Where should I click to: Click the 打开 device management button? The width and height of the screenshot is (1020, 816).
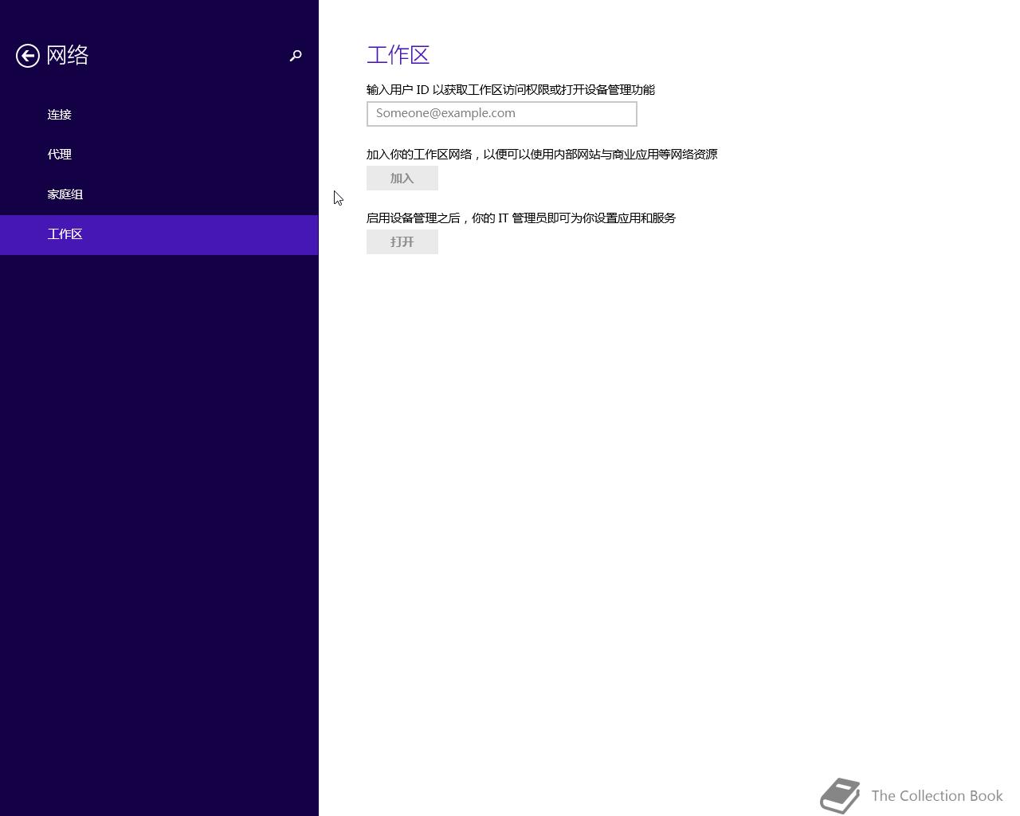tap(402, 242)
